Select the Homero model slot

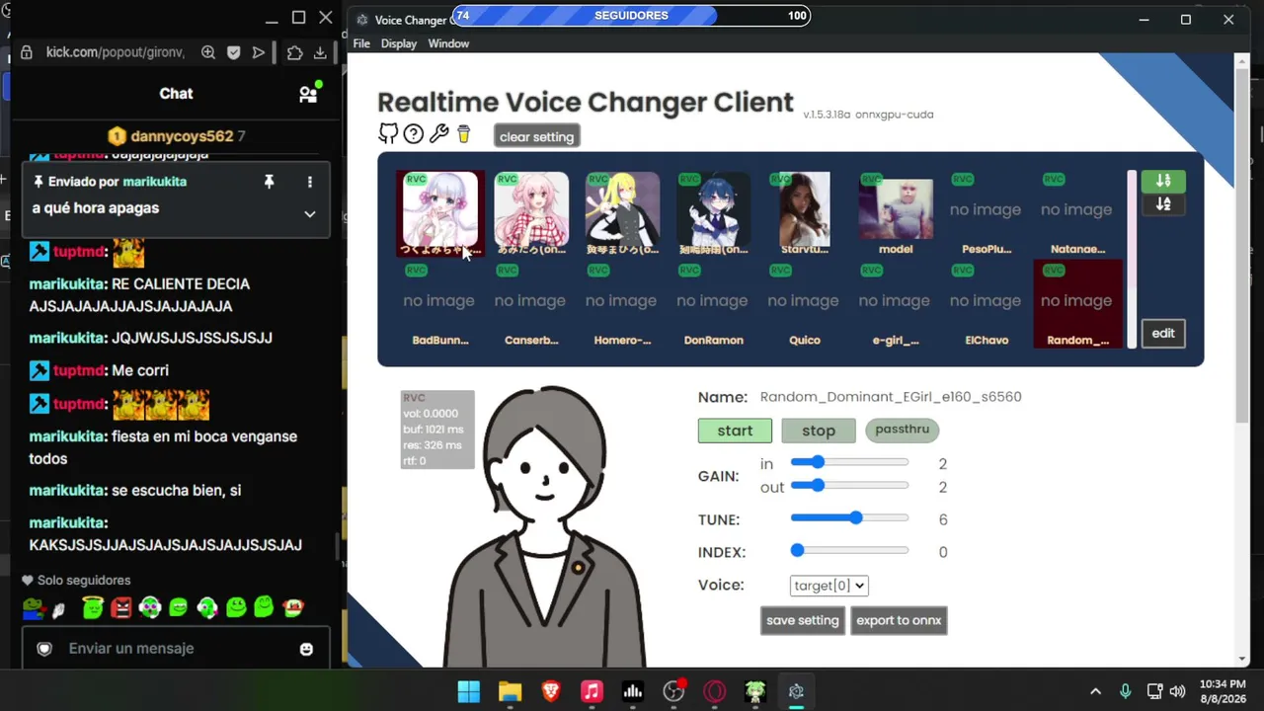[622, 304]
